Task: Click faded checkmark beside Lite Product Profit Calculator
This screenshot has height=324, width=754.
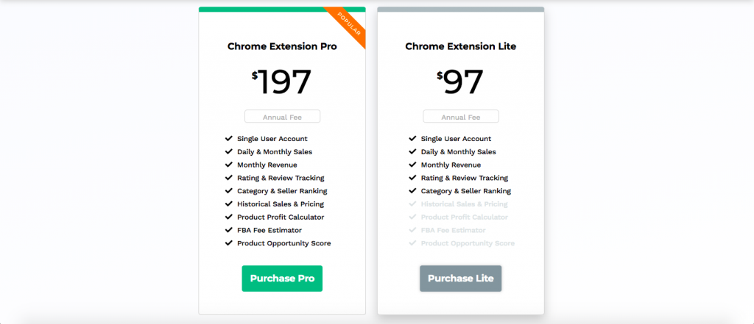Action: 412,217
